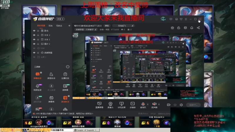Select the 英雄联盟 layer name

point(48,53)
